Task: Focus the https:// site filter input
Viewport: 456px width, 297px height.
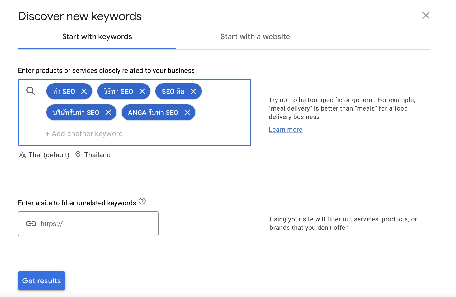Action: tap(88, 224)
